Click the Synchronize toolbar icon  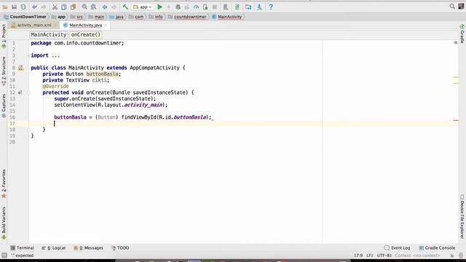[23, 7]
